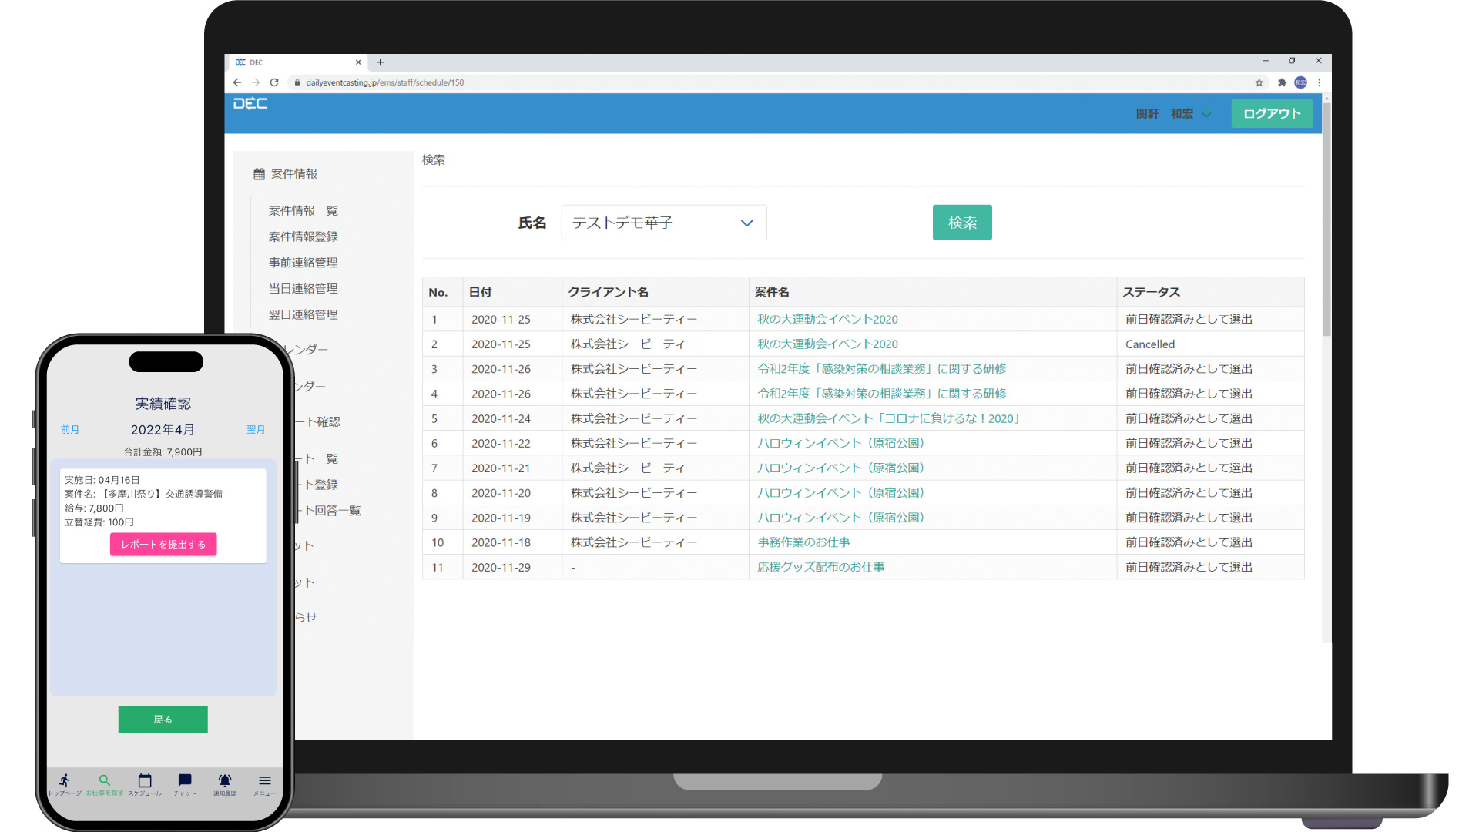Tap the running-man トップページ icon on phone
The width and height of the screenshot is (1479, 832).
[x=65, y=781]
